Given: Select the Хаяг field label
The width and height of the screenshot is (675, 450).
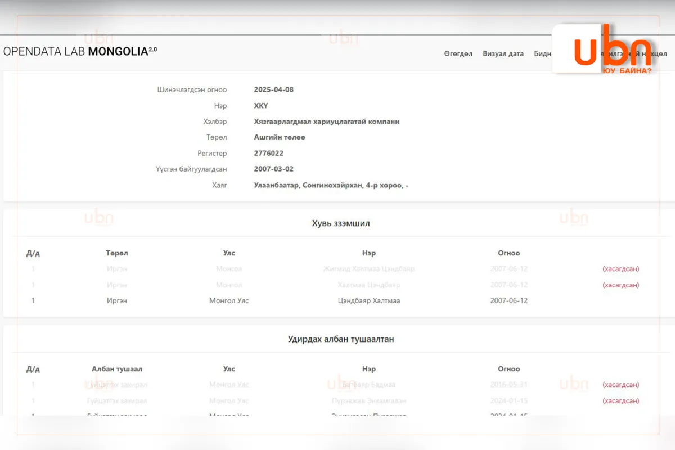Looking at the screenshot, I should coord(219,185).
